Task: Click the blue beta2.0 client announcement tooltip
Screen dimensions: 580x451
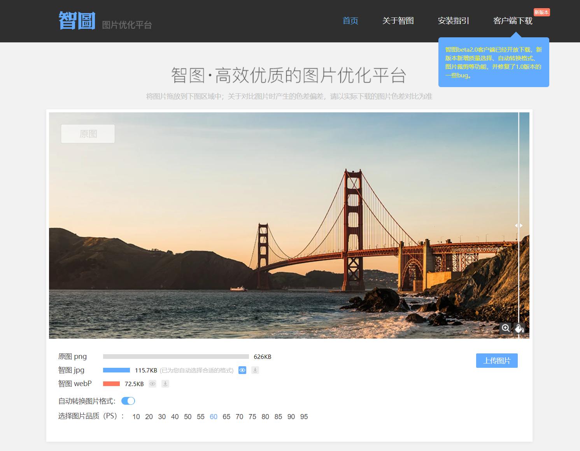Action: tap(494, 62)
